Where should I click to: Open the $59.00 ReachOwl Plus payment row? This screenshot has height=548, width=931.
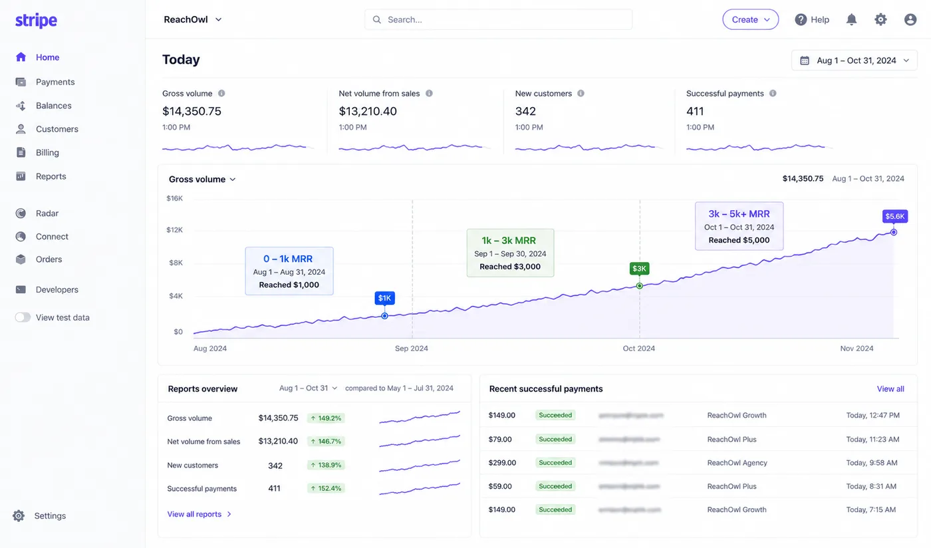pyautogui.click(x=698, y=486)
